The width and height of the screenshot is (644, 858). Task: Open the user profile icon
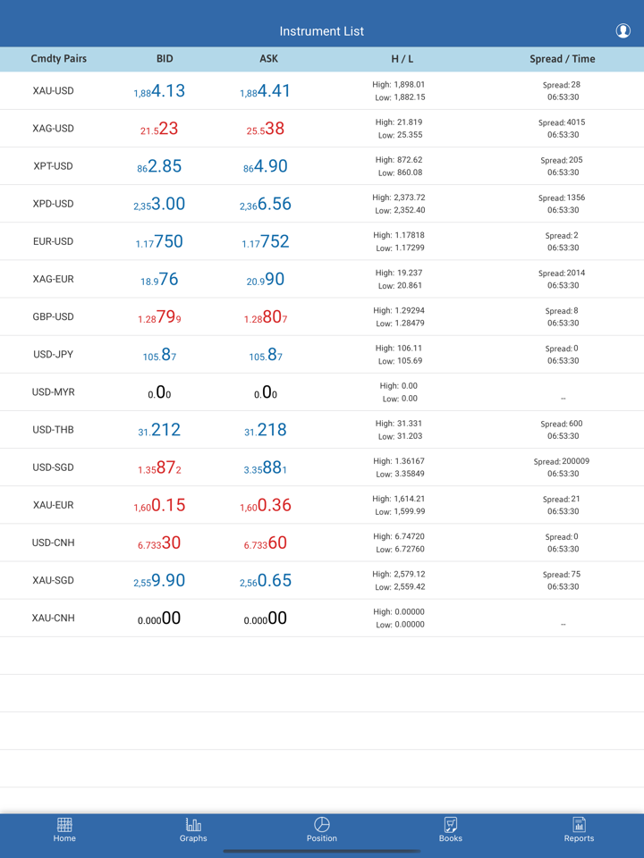(623, 31)
